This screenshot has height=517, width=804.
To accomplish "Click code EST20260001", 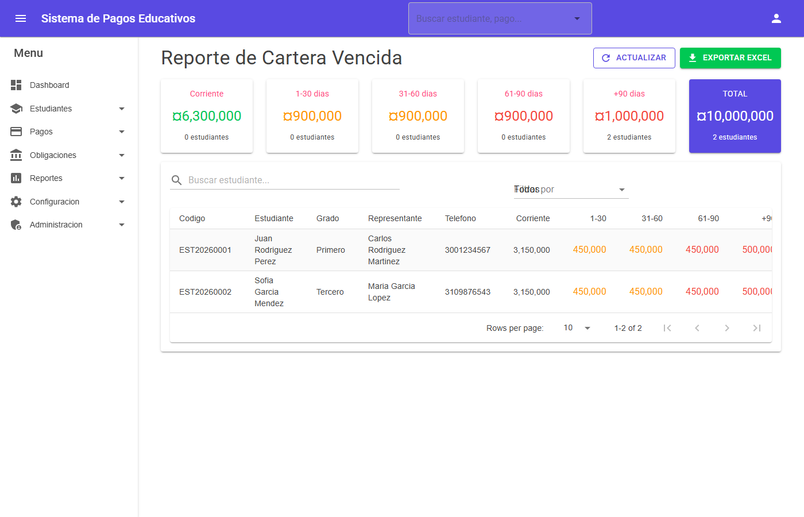I will (x=205, y=250).
